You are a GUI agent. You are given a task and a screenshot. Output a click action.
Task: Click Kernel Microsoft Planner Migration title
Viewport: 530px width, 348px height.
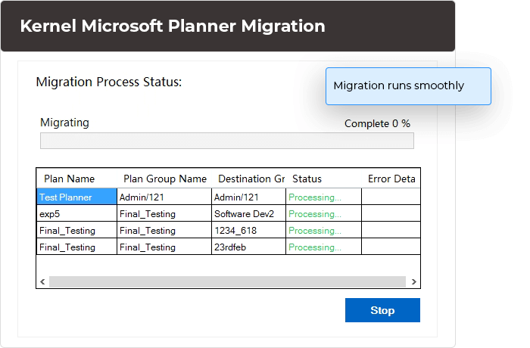173,26
